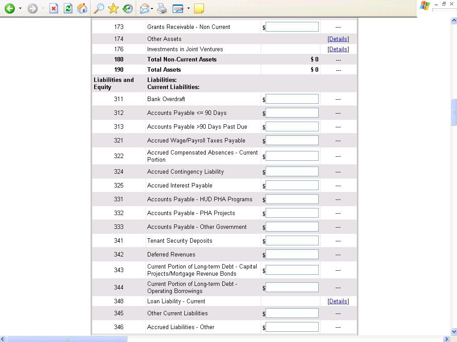This screenshot has width=457, height=342.
Task: Open the yellow sticky note icon
Action: 199,8
